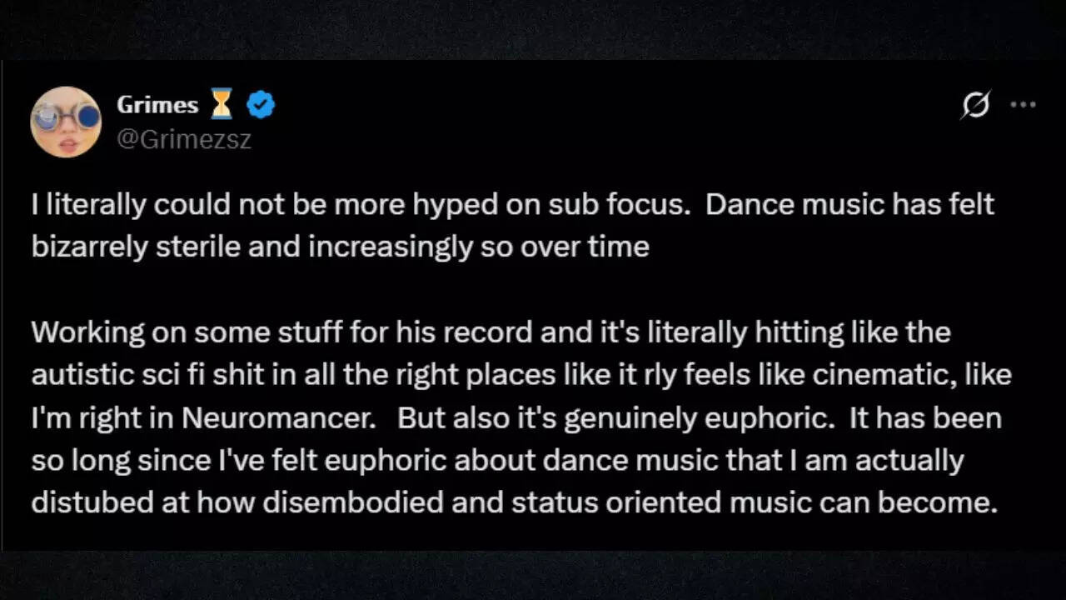
Task: Open the three-dot More options menu
Action: 1023,105
